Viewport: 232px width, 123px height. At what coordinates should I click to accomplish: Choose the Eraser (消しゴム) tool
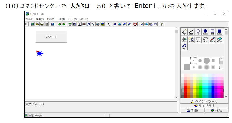click(219, 40)
